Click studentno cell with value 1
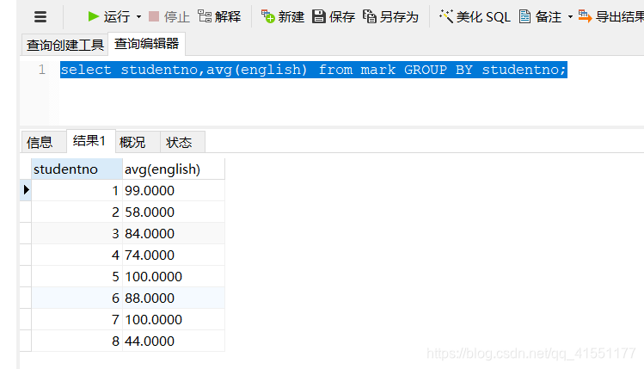This screenshot has height=369, width=644. (x=77, y=190)
